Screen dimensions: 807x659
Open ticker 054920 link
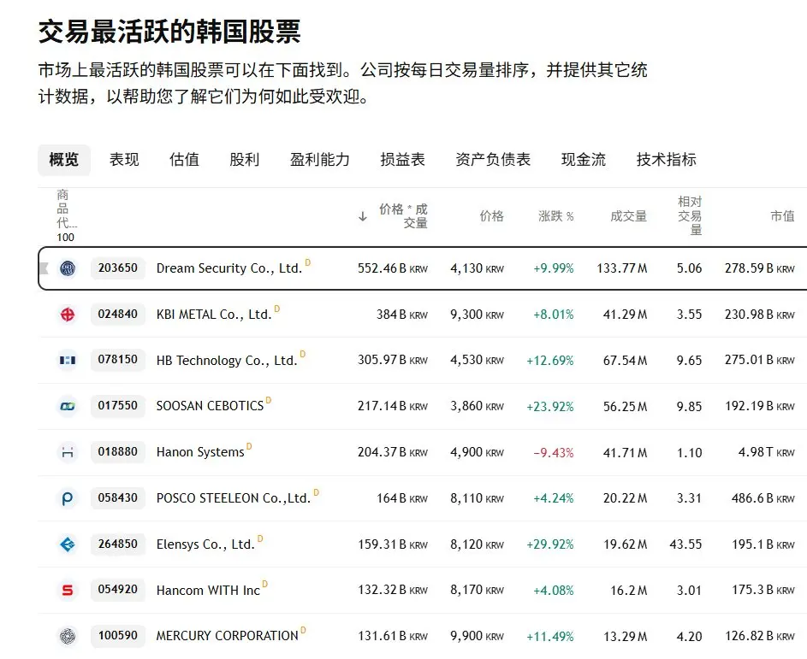[x=118, y=590]
